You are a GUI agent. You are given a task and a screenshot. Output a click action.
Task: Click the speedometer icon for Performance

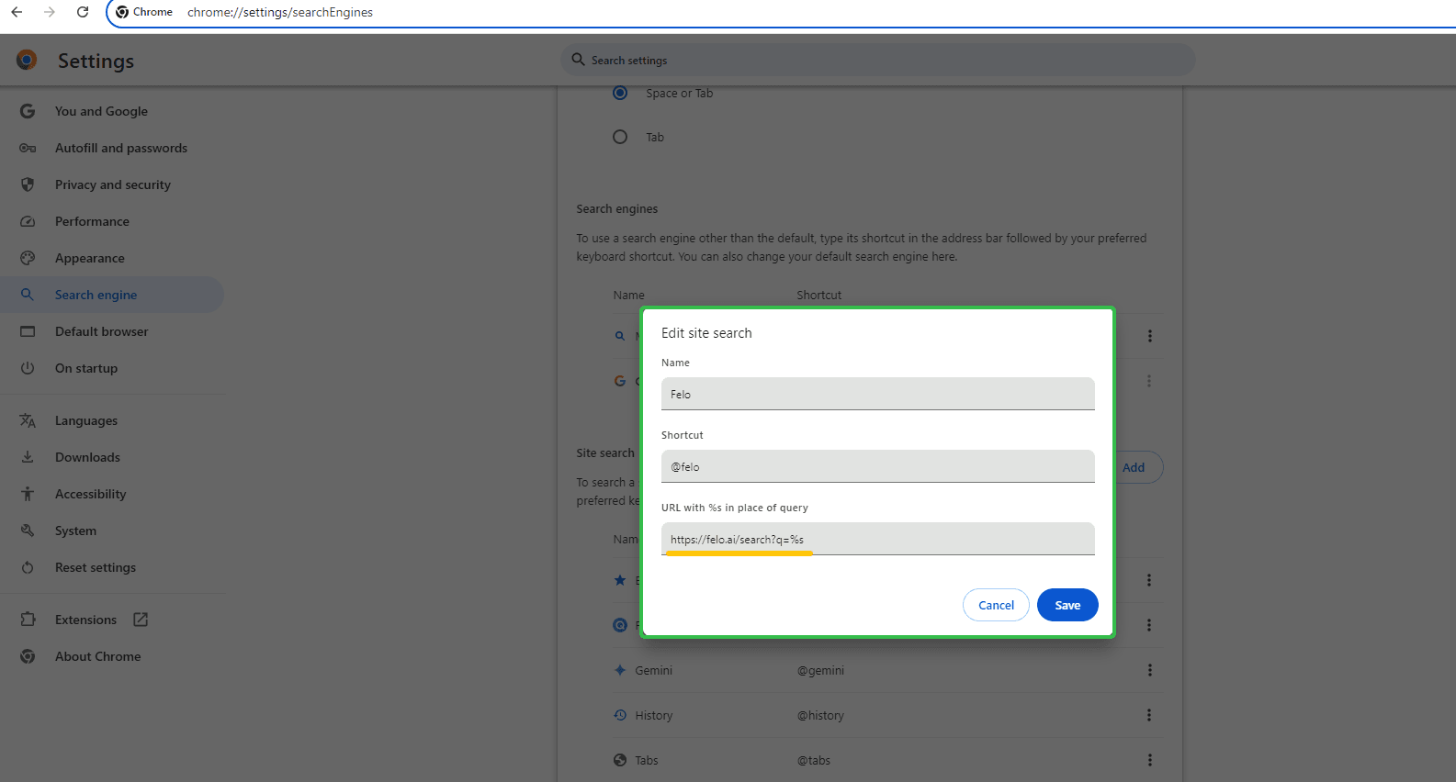(28, 221)
